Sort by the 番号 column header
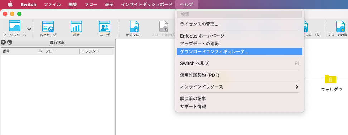This screenshot has width=348, height=135. pos(22,51)
